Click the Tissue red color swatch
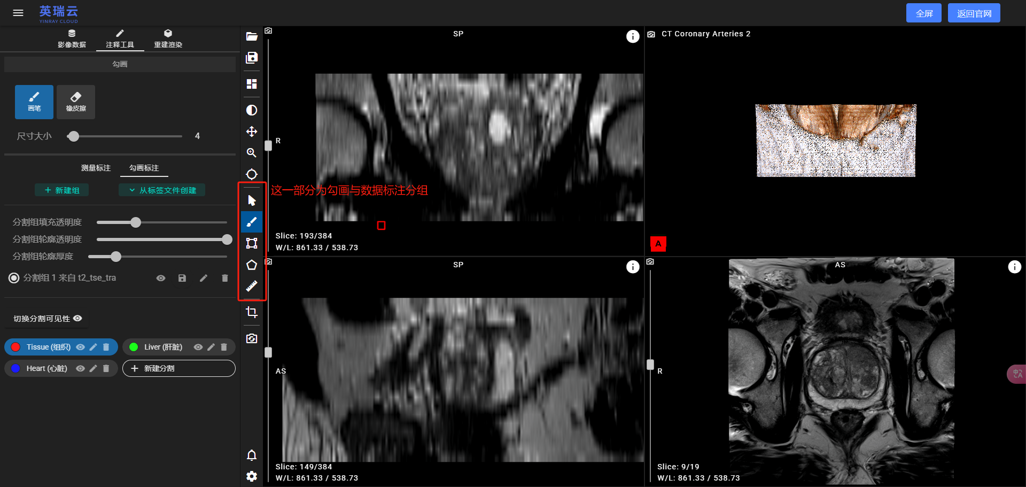The width and height of the screenshot is (1026, 487). pyautogui.click(x=15, y=347)
